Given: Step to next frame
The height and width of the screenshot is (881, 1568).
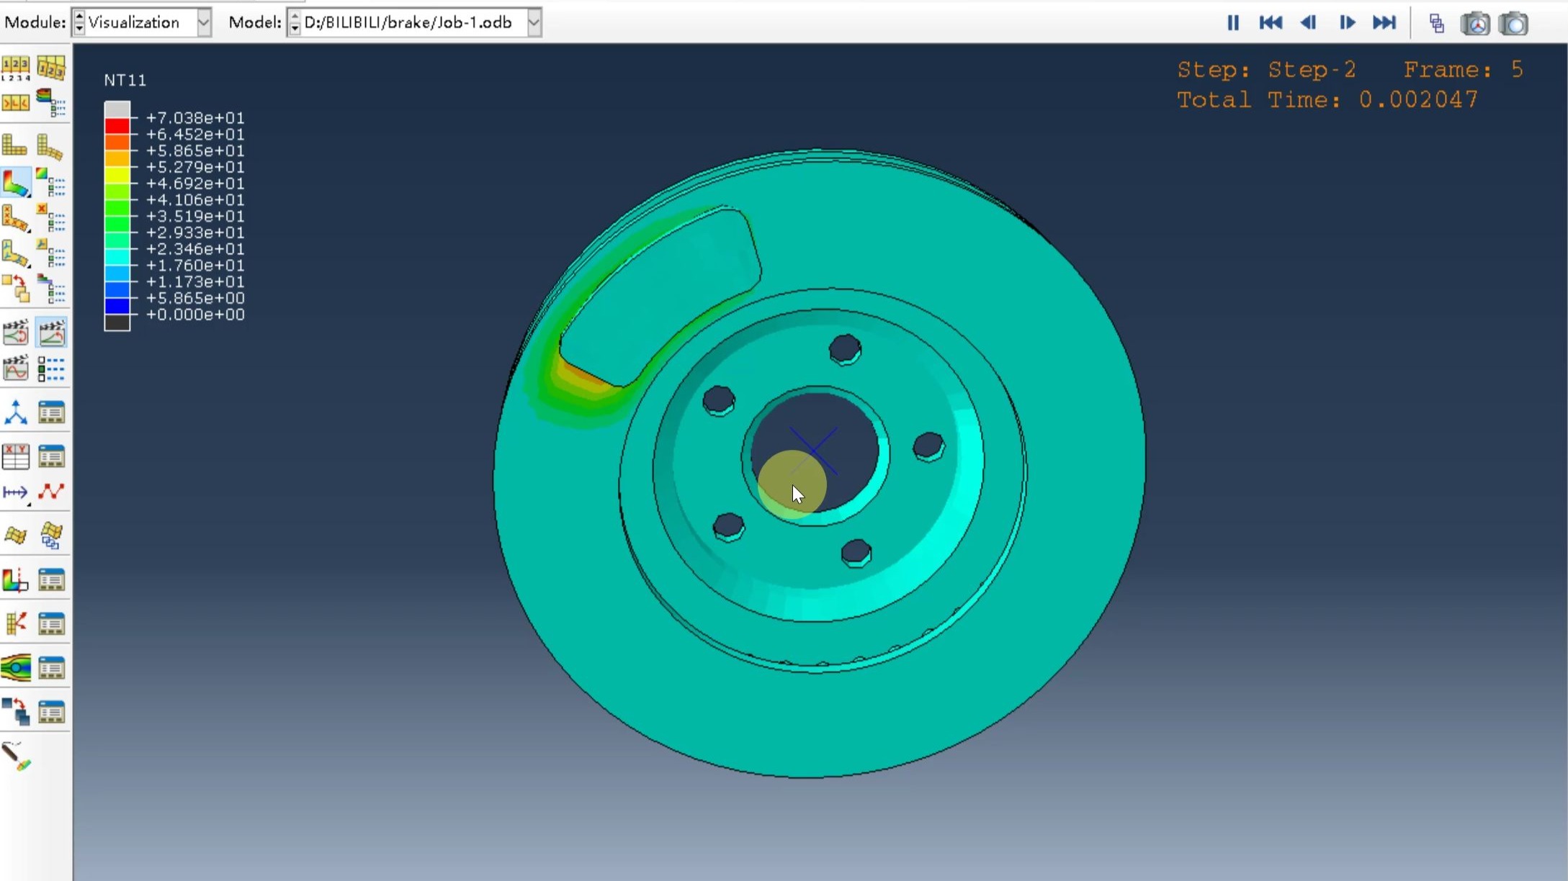Looking at the screenshot, I should pos(1347,23).
